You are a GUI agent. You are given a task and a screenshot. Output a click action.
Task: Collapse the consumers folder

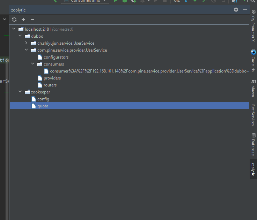pos(32,64)
